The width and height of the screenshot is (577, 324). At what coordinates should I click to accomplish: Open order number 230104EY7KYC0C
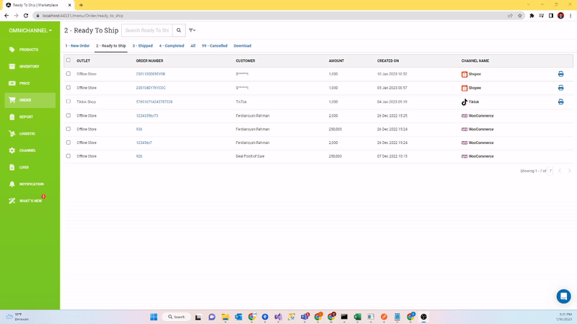151,88
